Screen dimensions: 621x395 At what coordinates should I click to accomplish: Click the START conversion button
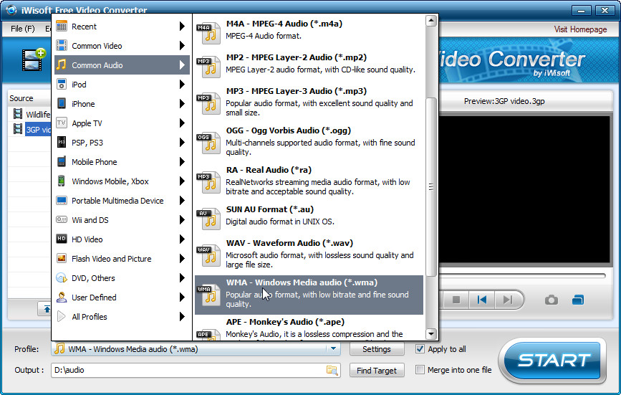tap(553, 360)
